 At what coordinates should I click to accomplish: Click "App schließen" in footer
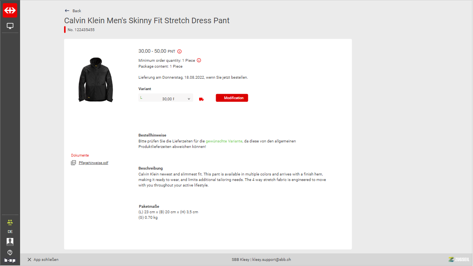pos(43,260)
